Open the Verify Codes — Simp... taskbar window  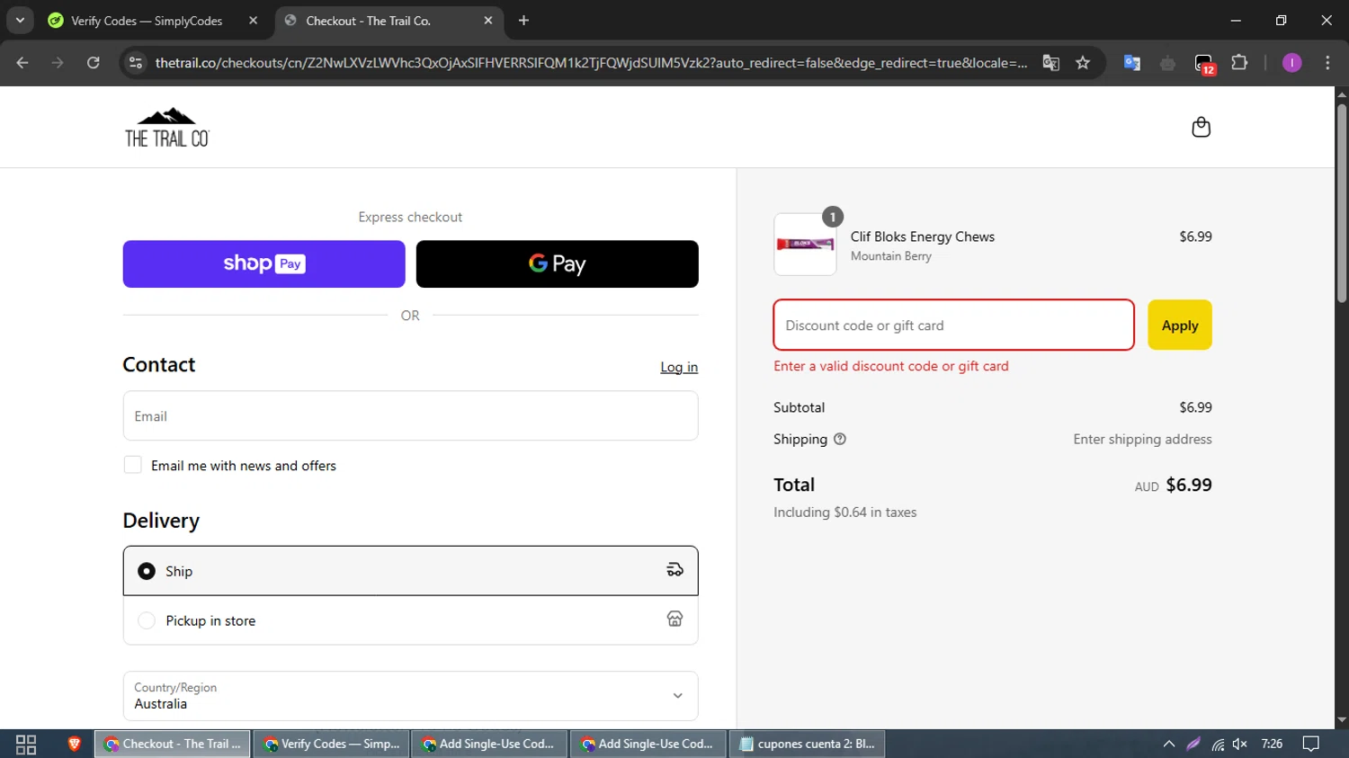coord(331,744)
